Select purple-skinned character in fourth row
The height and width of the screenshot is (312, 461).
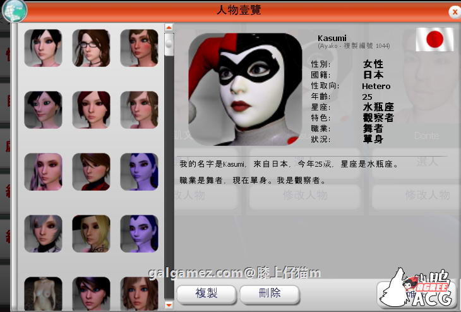140,234
